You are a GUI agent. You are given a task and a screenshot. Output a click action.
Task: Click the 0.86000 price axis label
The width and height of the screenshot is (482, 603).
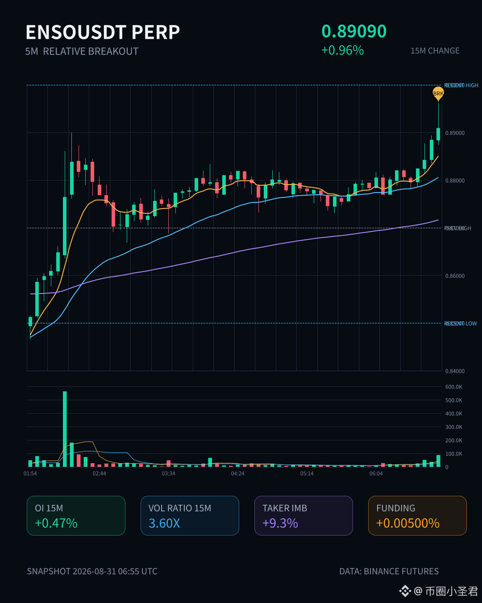(455, 276)
